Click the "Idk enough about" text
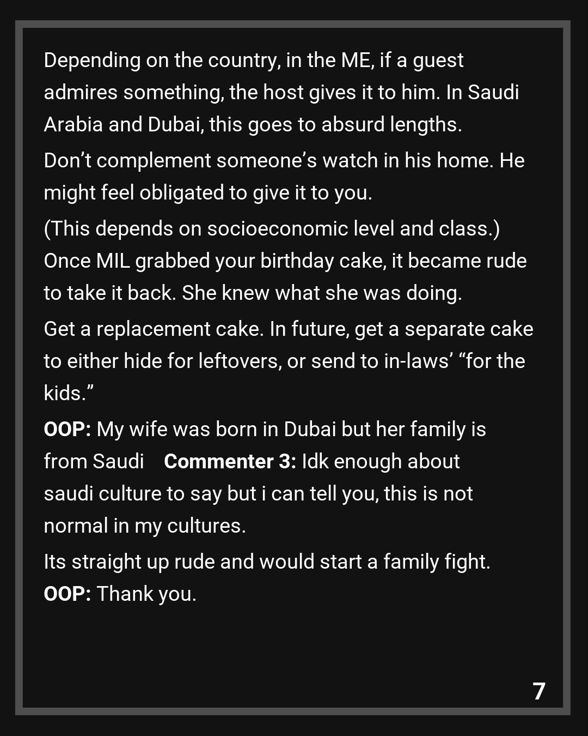 tap(381, 462)
